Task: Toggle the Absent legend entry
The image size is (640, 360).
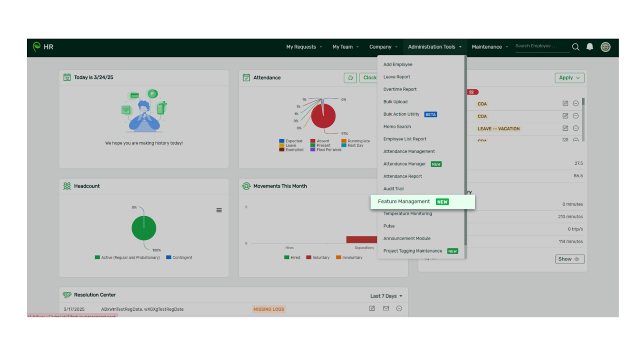Action: [320, 141]
